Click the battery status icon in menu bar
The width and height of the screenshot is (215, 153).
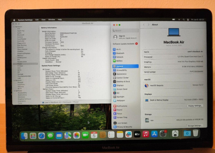(x=174, y=20)
